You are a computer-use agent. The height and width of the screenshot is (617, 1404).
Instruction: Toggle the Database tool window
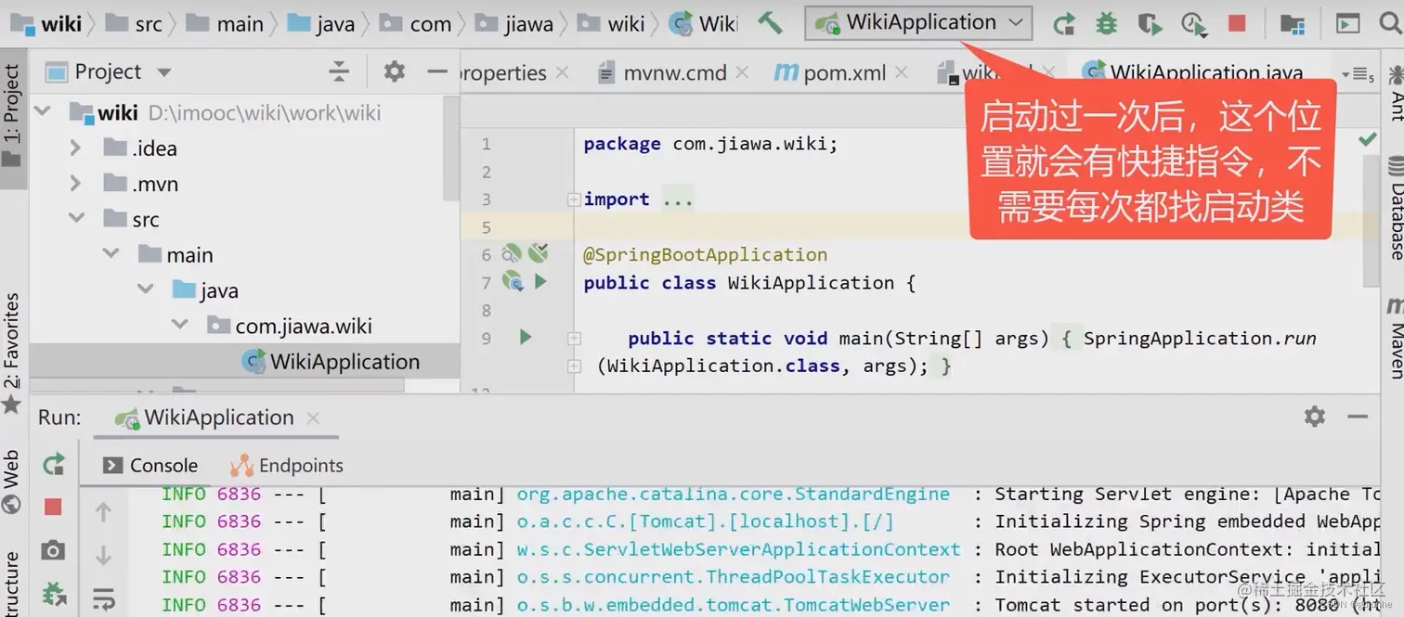(x=1396, y=208)
